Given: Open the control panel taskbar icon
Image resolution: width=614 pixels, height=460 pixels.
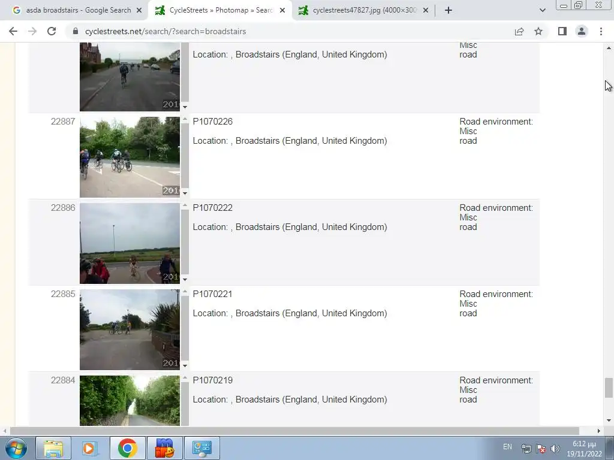Looking at the screenshot, I should tap(201, 448).
